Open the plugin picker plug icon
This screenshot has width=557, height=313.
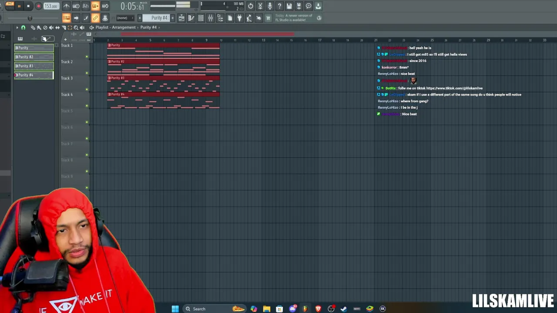(x=239, y=18)
